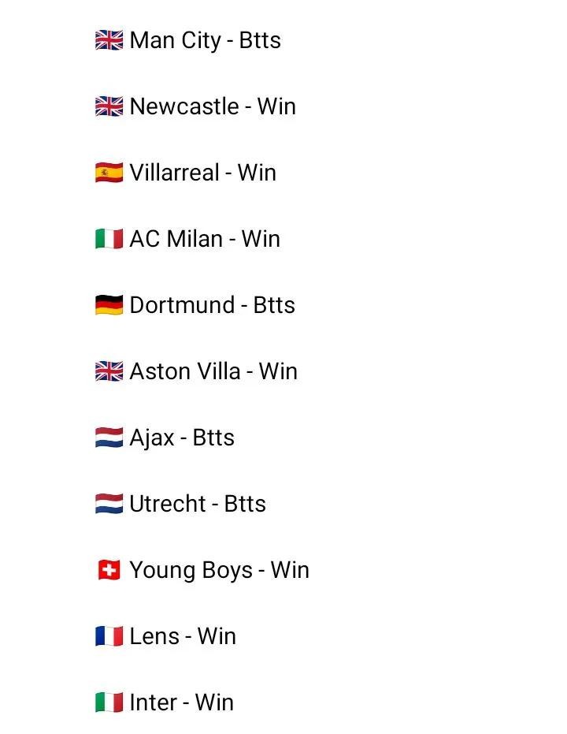Click the UK flag beside Man City
Viewport: 567px width, 734px height.
pos(109,40)
